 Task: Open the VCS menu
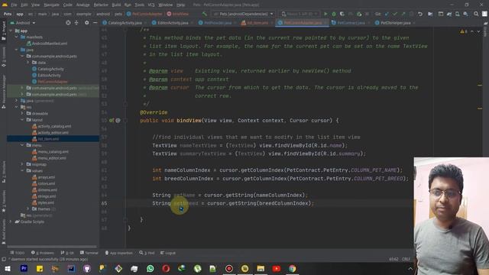coord(151,5)
